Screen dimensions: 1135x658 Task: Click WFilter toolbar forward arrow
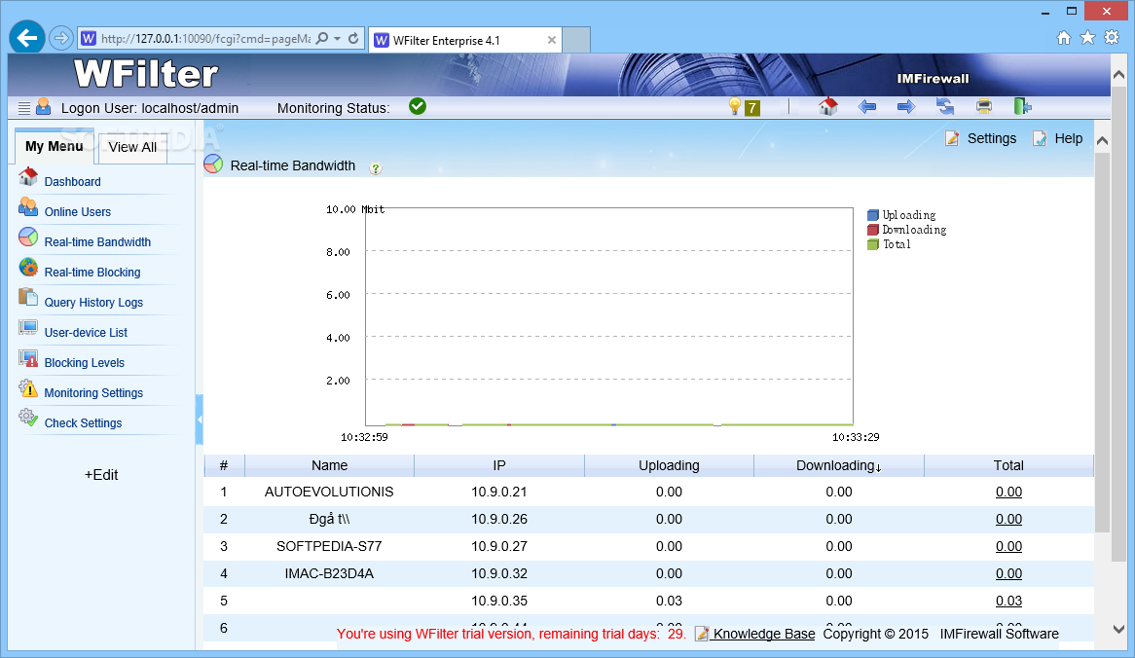[905, 107]
